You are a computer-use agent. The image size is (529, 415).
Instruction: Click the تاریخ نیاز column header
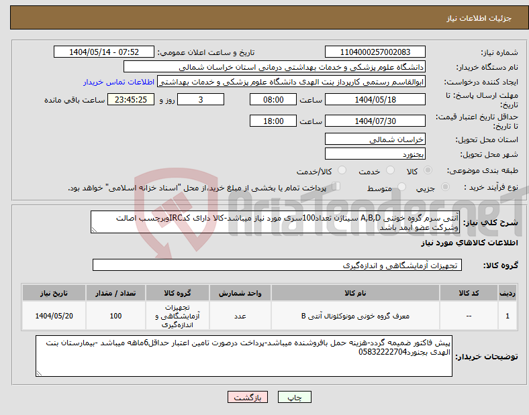pos(54,293)
